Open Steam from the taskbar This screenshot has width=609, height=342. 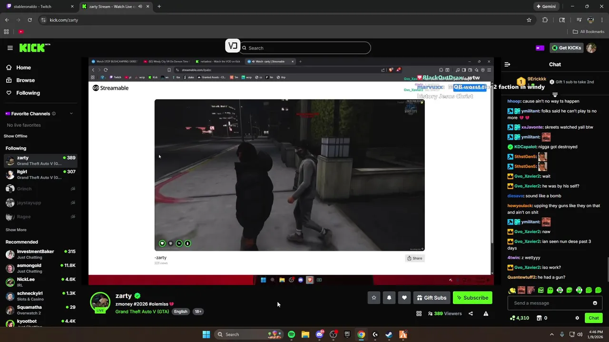pos(389,334)
